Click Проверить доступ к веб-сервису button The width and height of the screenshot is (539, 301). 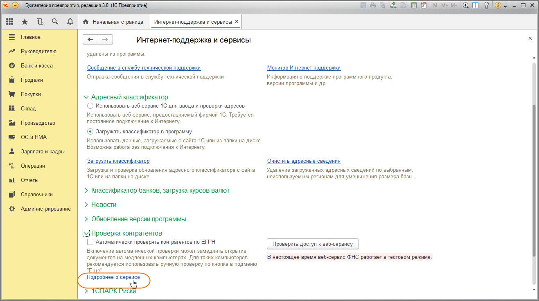(313, 244)
